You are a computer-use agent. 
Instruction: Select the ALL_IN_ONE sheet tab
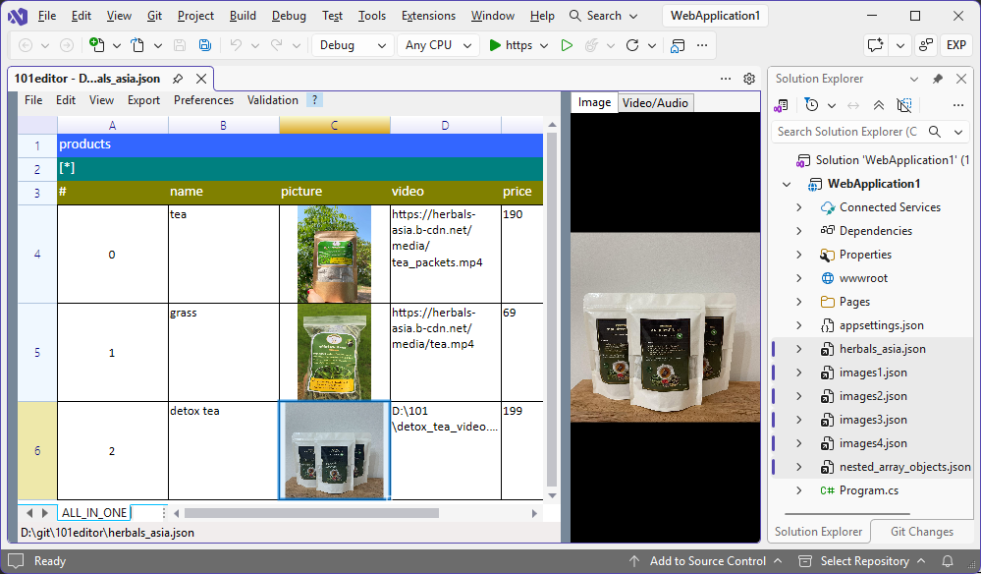pos(94,513)
